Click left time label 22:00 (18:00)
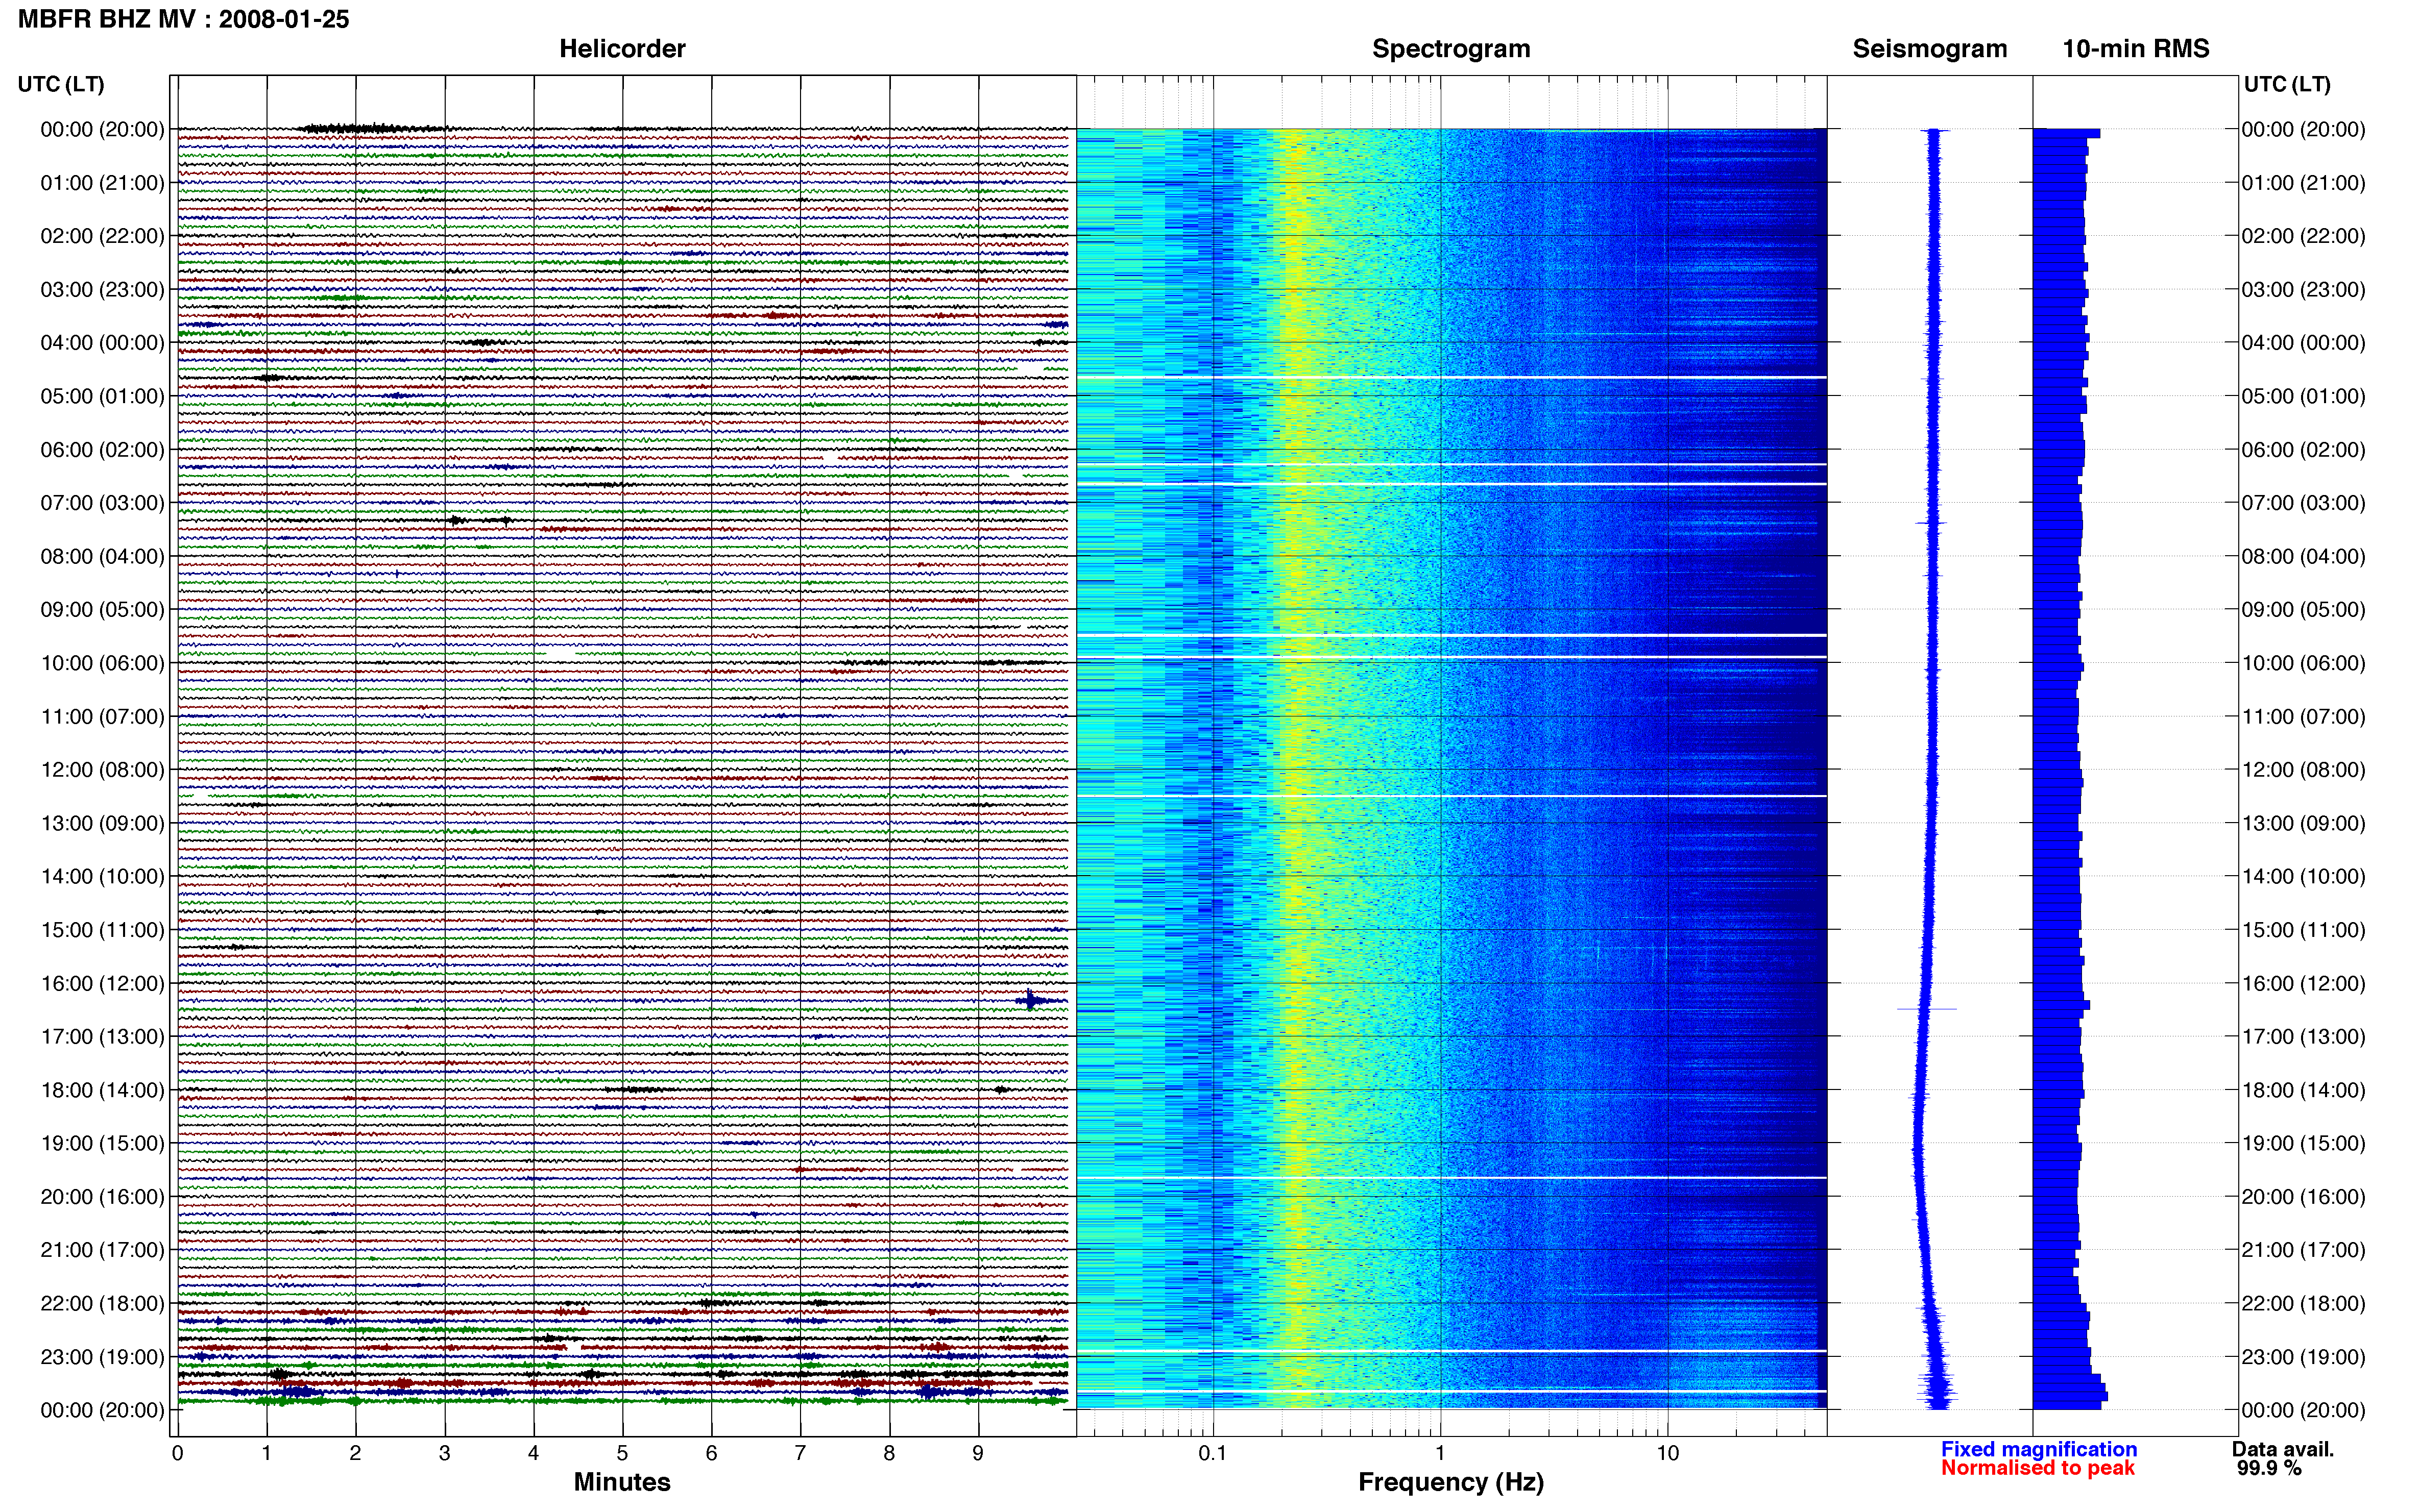This screenshot has width=2420, height=1512. click(x=102, y=1304)
